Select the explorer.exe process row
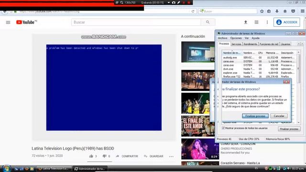This screenshot has height=172, width=306. 259,73
